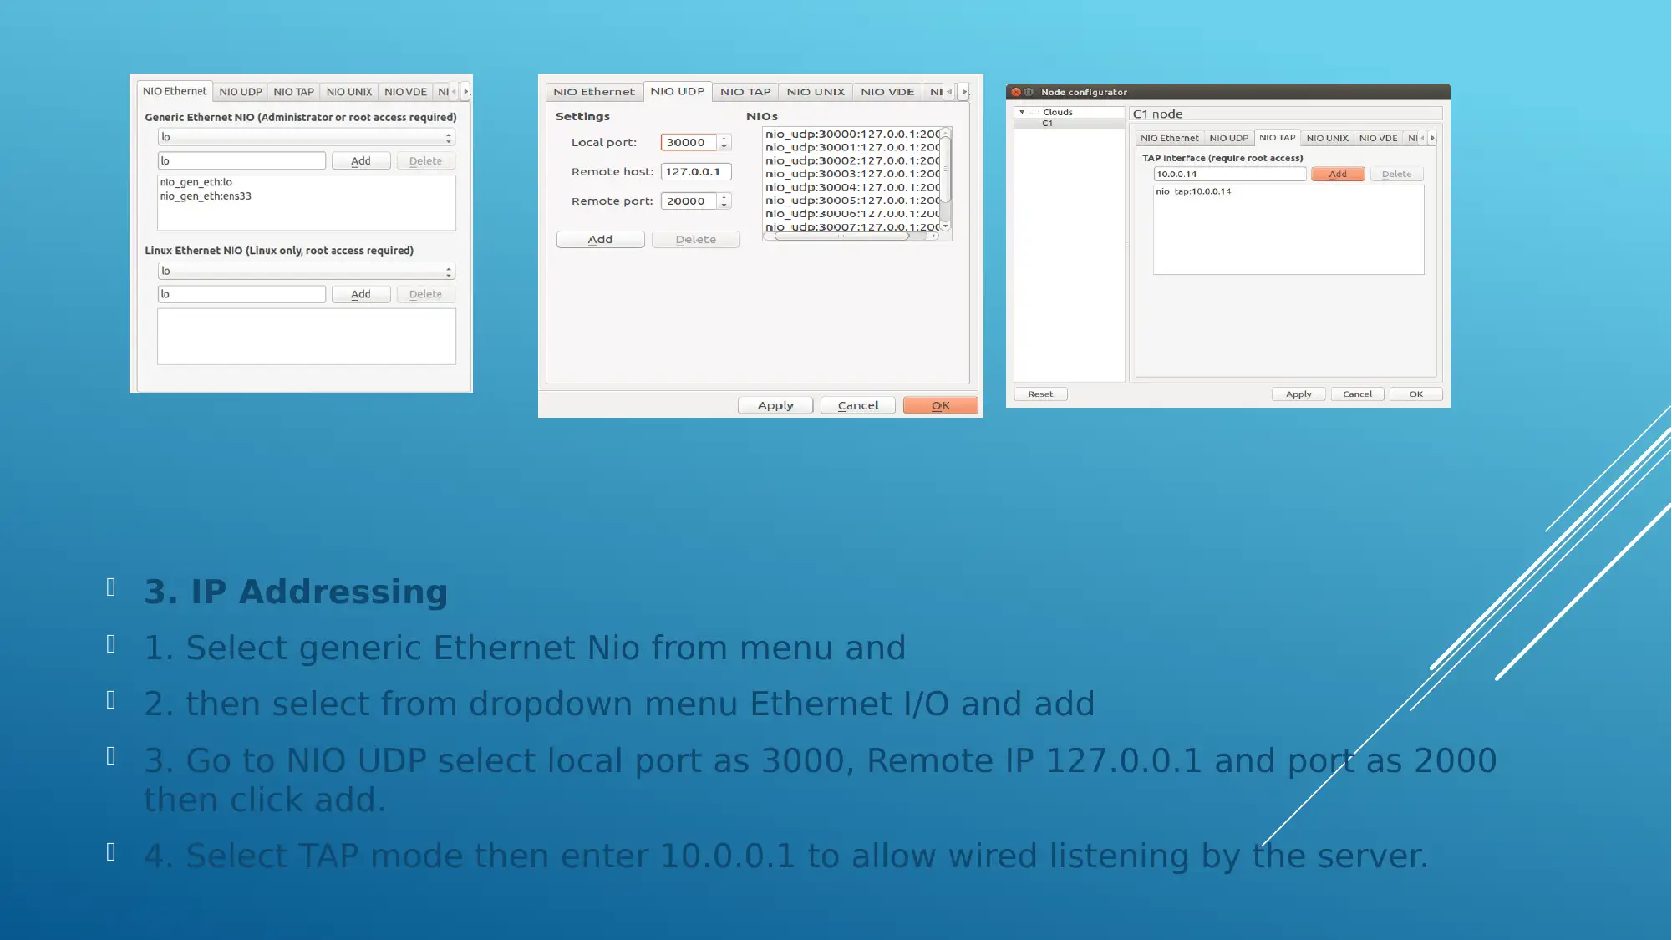The width and height of the screenshot is (1672, 940).
Task: Click OK button in NIO UDP dialog
Action: pos(939,405)
